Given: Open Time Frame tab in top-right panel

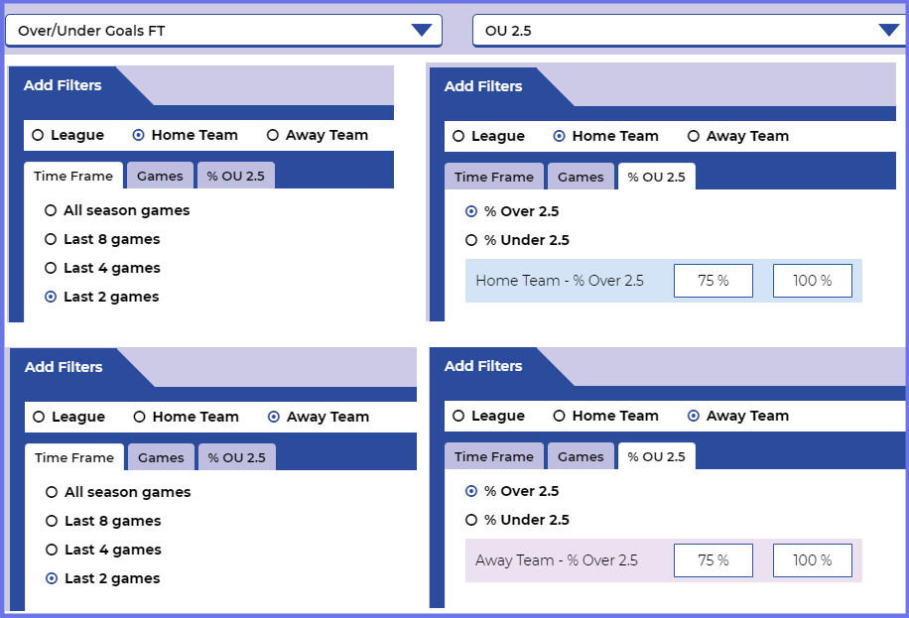Looking at the screenshot, I should [x=494, y=177].
